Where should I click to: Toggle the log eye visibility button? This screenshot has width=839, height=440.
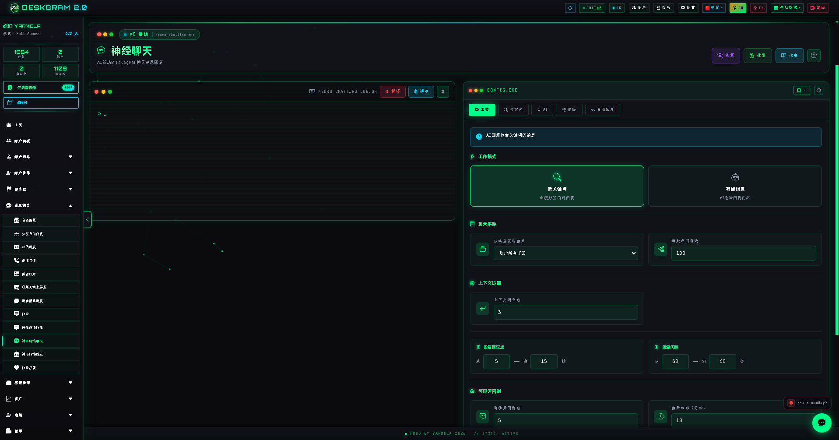pyautogui.click(x=443, y=92)
